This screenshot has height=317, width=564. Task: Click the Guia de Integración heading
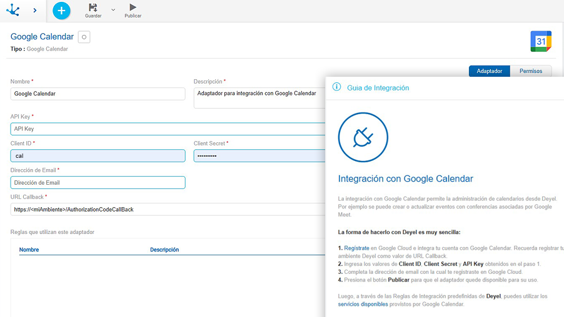coord(378,88)
